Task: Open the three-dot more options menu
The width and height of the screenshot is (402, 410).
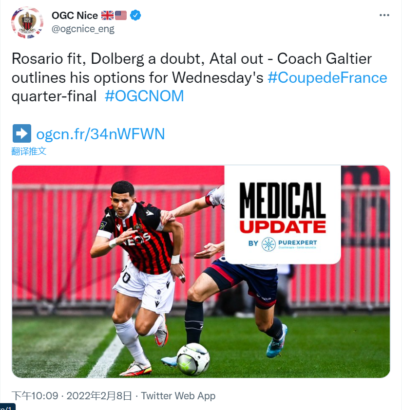Action: point(384,15)
